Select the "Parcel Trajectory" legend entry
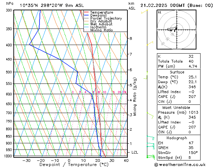 coord(106,18)
